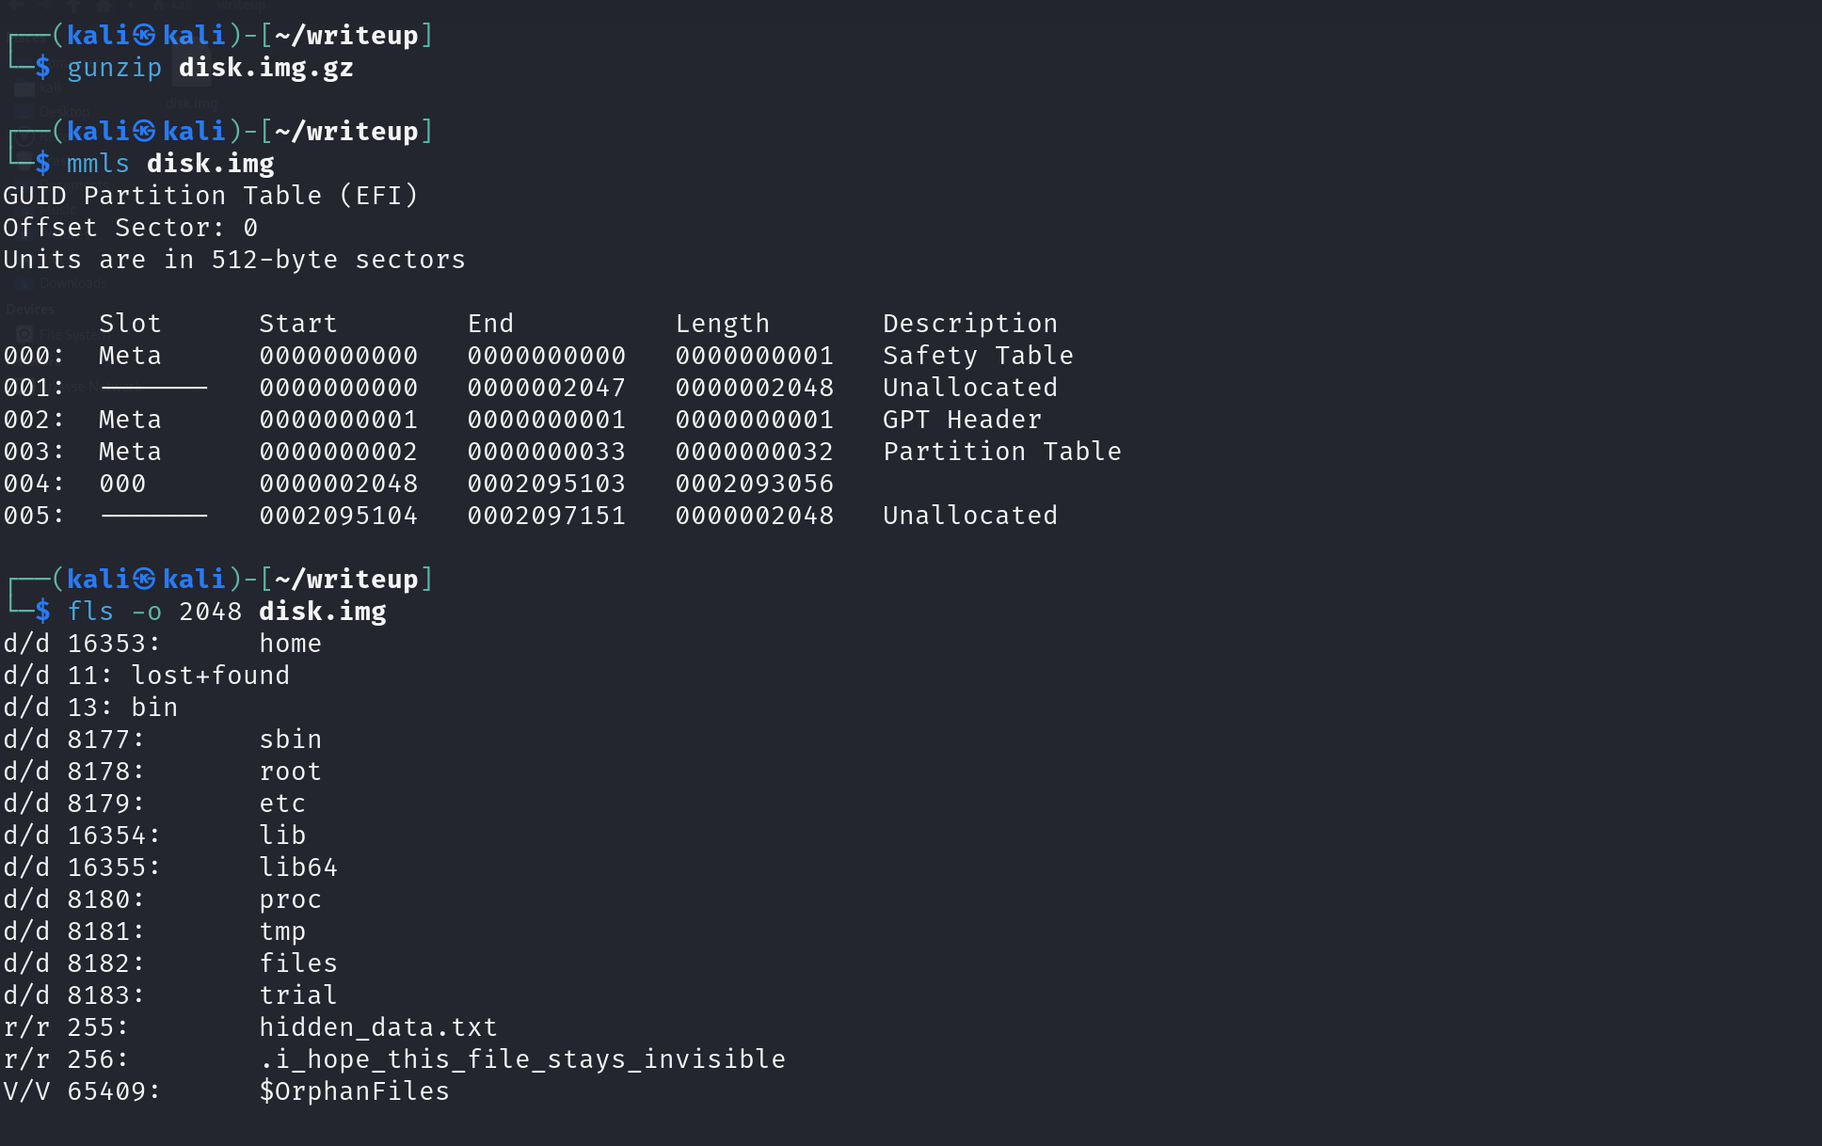Click the Description column header
The image size is (1822, 1146).
click(x=970, y=324)
